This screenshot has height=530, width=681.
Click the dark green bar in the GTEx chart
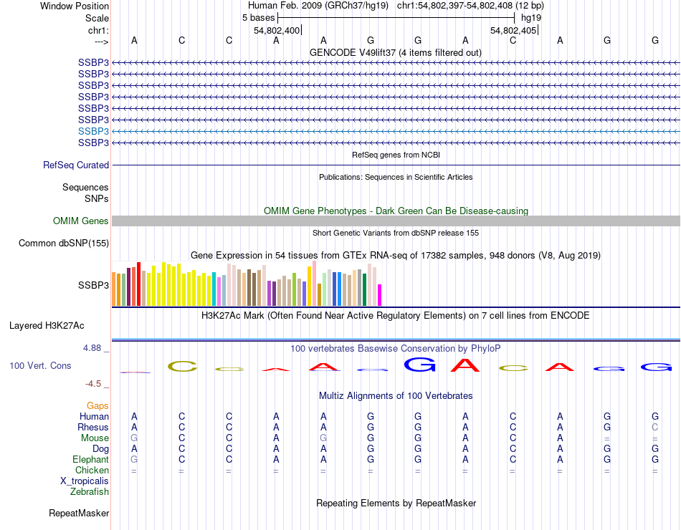(364, 290)
